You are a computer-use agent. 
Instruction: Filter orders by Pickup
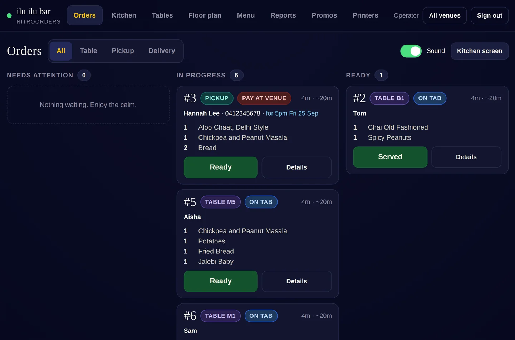coord(123,51)
